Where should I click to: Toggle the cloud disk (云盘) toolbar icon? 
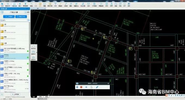(14, 5)
